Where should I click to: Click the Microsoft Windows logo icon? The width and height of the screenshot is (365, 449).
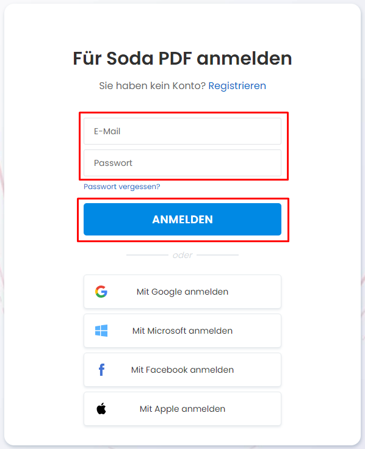coord(101,331)
